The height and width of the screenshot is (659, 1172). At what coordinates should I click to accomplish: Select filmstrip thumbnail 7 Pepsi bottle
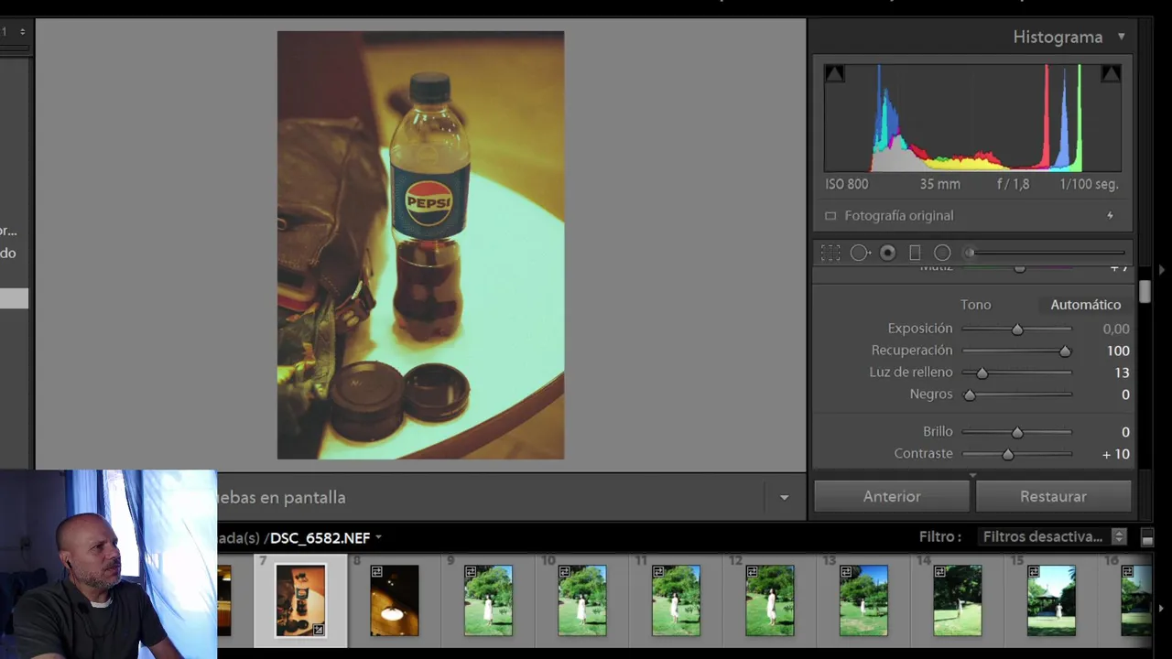coord(300,600)
